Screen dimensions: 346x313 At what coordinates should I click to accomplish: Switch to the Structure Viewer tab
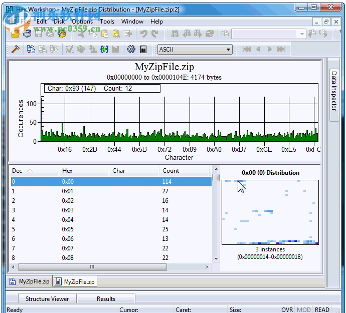(x=48, y=299)
